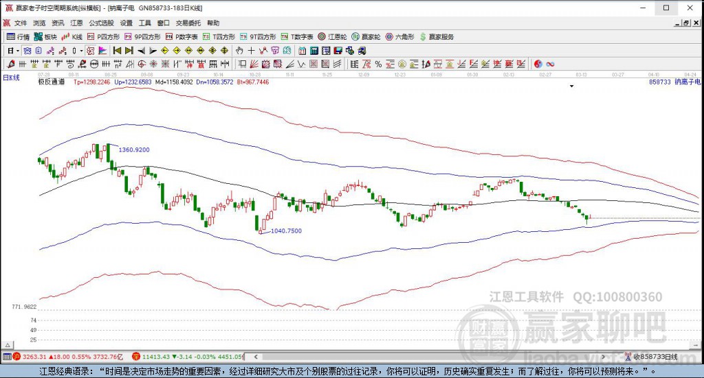This screenshot has height=378, width=704.
Task: Click the black left arrow step icon
Action: point(141,51)
